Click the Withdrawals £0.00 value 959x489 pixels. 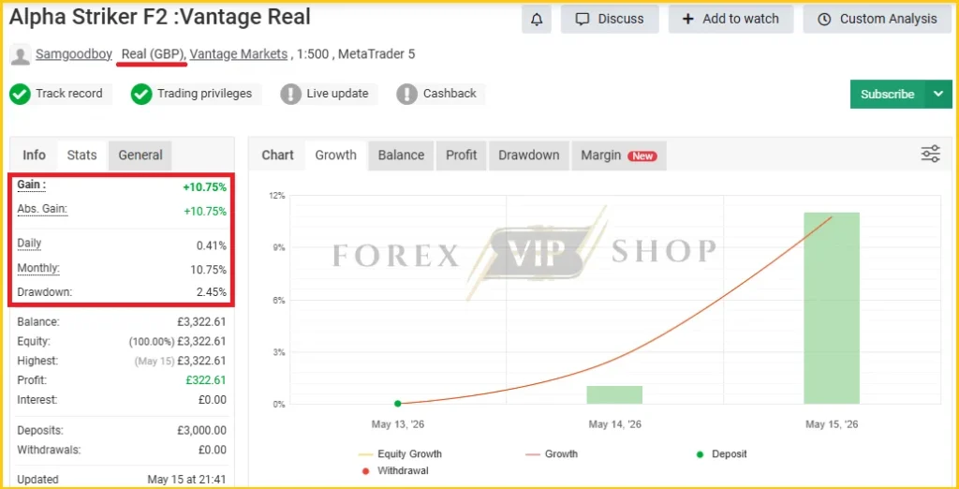pyautogui.click(x=213, y=451)
